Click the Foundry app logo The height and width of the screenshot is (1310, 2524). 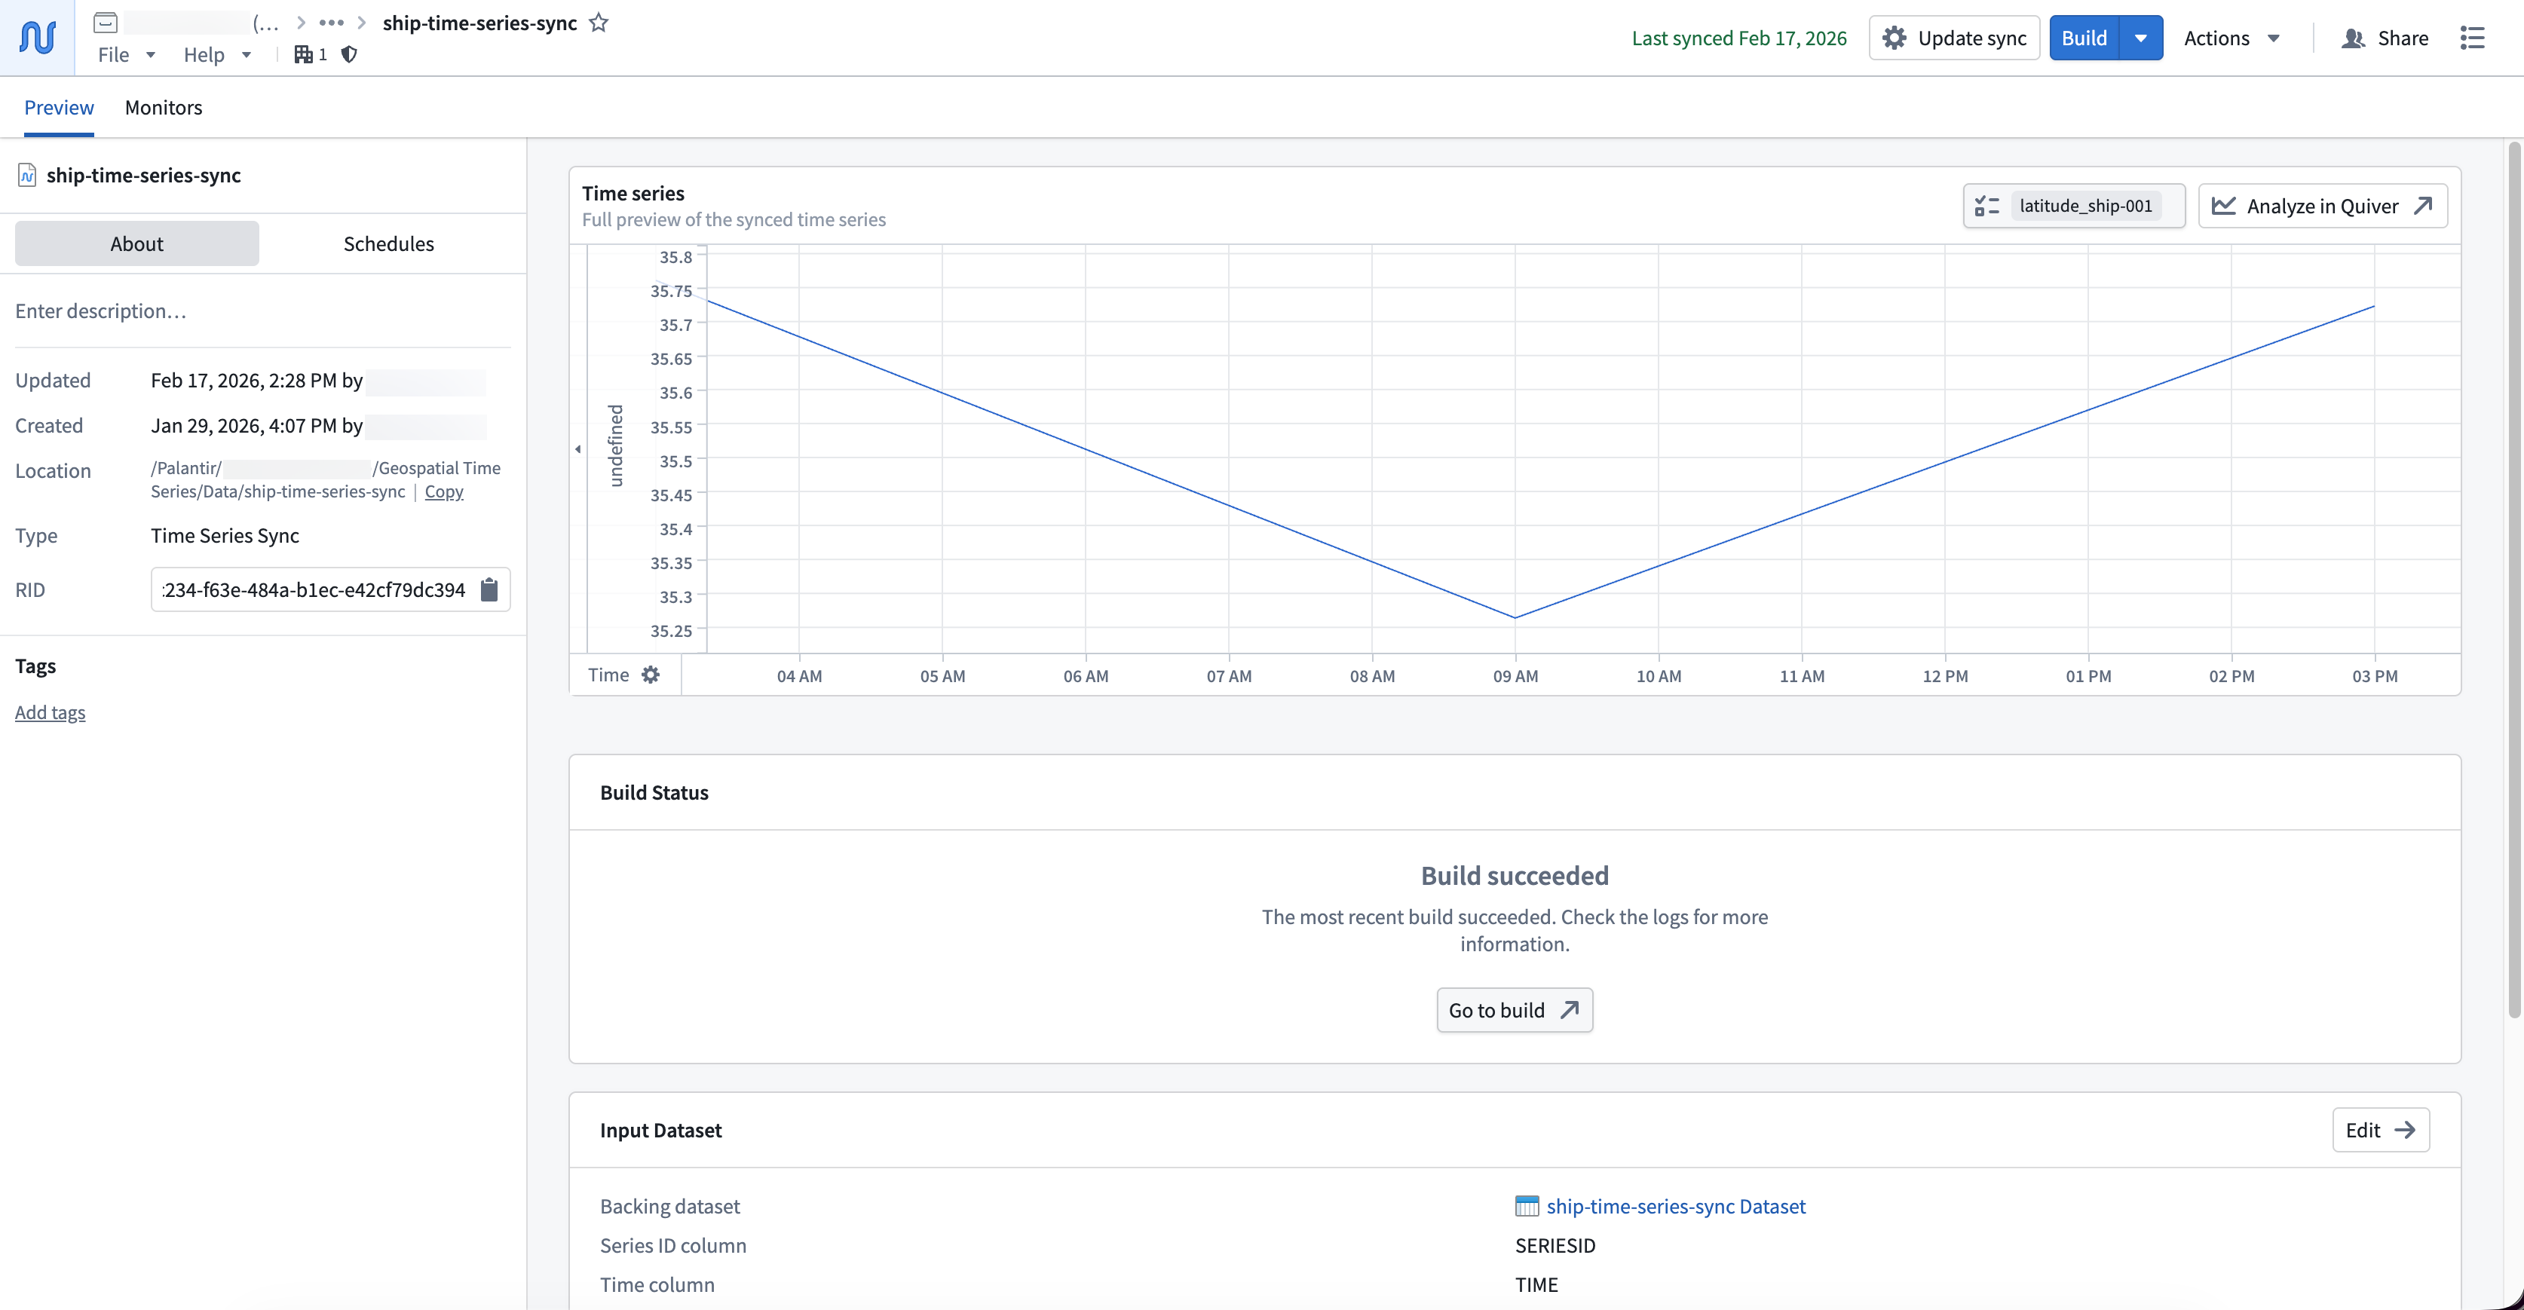(x=36, y=37)
